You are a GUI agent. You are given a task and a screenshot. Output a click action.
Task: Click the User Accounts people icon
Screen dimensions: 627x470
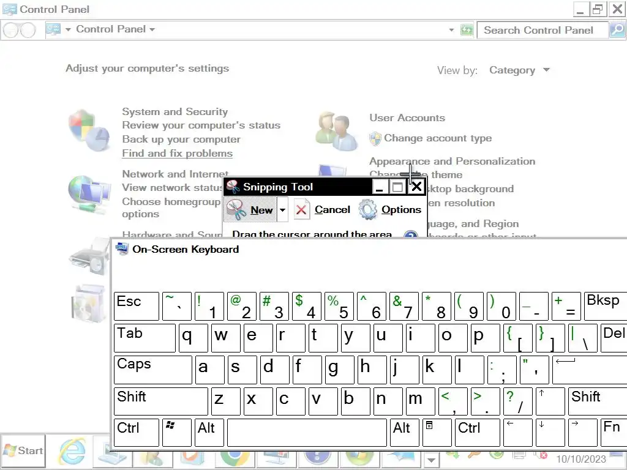coord(336,131)
